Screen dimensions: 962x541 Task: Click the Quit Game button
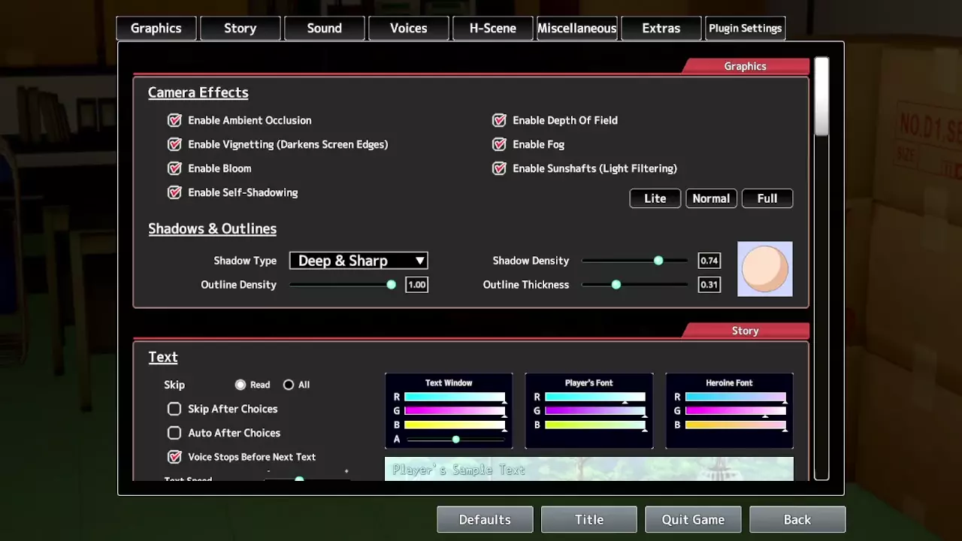coord(693,519)
